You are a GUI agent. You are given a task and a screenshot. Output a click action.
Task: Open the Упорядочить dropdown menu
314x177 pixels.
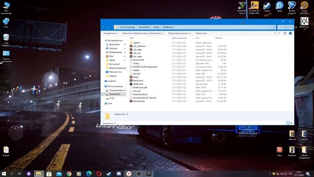[110, 33]
